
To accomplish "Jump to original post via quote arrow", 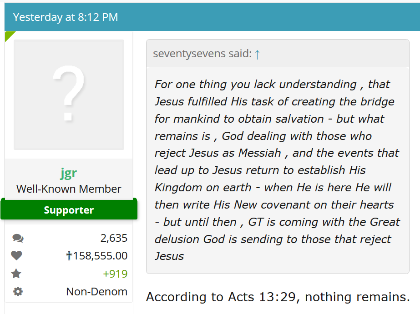I will tap(258, 54).
